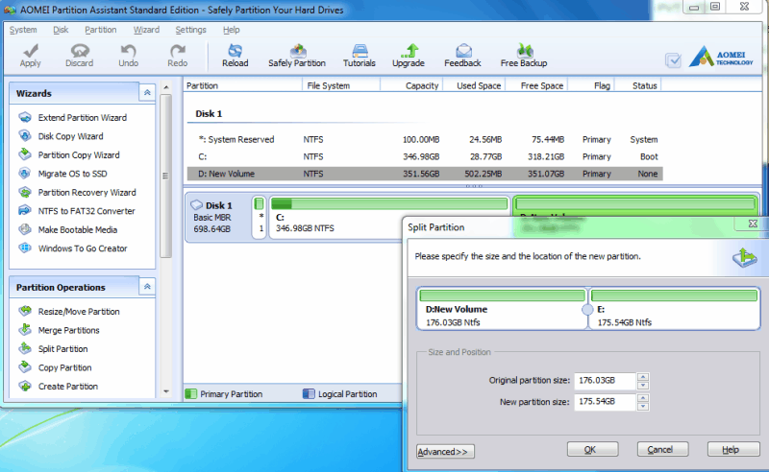The height and width of the screenshot is (472, 769).
Task: Open the Wizard menu
Action: tap(146, 30)
